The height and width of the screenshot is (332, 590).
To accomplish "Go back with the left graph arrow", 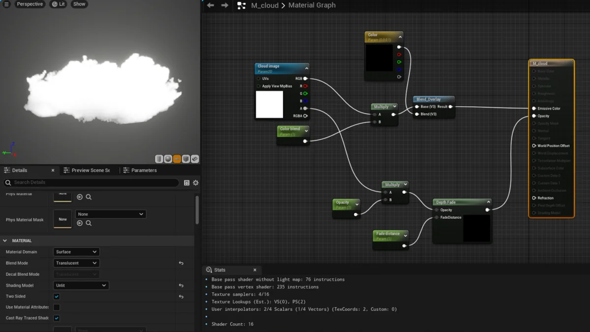I will [210, 5].
